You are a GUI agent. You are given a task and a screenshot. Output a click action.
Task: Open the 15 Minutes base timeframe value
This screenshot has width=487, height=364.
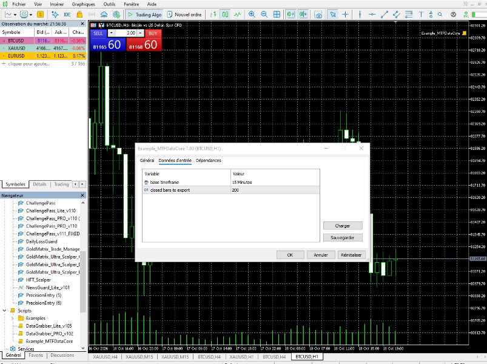click(275, 183)
